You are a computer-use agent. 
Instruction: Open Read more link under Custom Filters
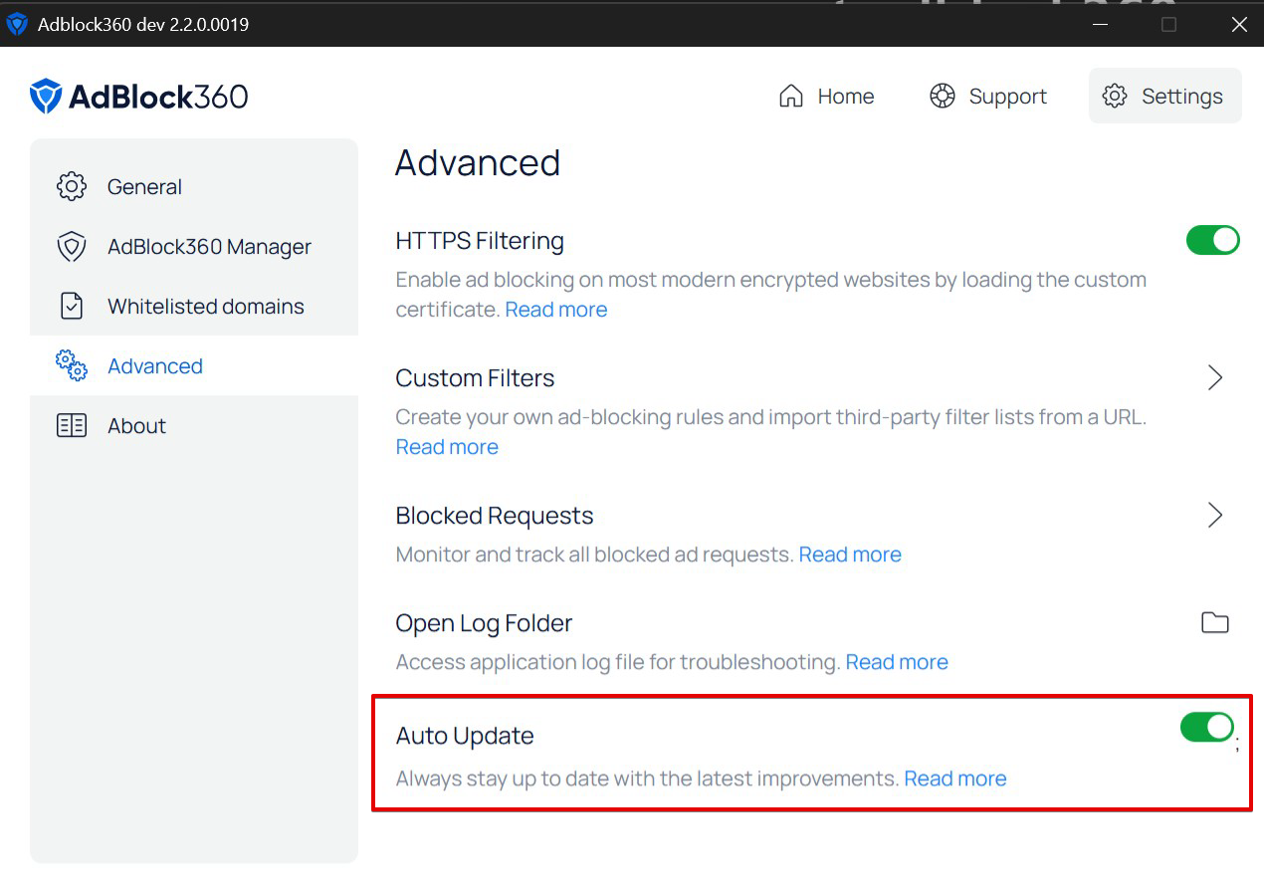point(447,447)
